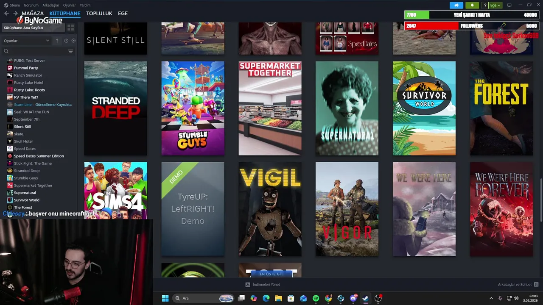Open Supernatural game cover
The width and height of the screenshot is (543, 305).
347,108
